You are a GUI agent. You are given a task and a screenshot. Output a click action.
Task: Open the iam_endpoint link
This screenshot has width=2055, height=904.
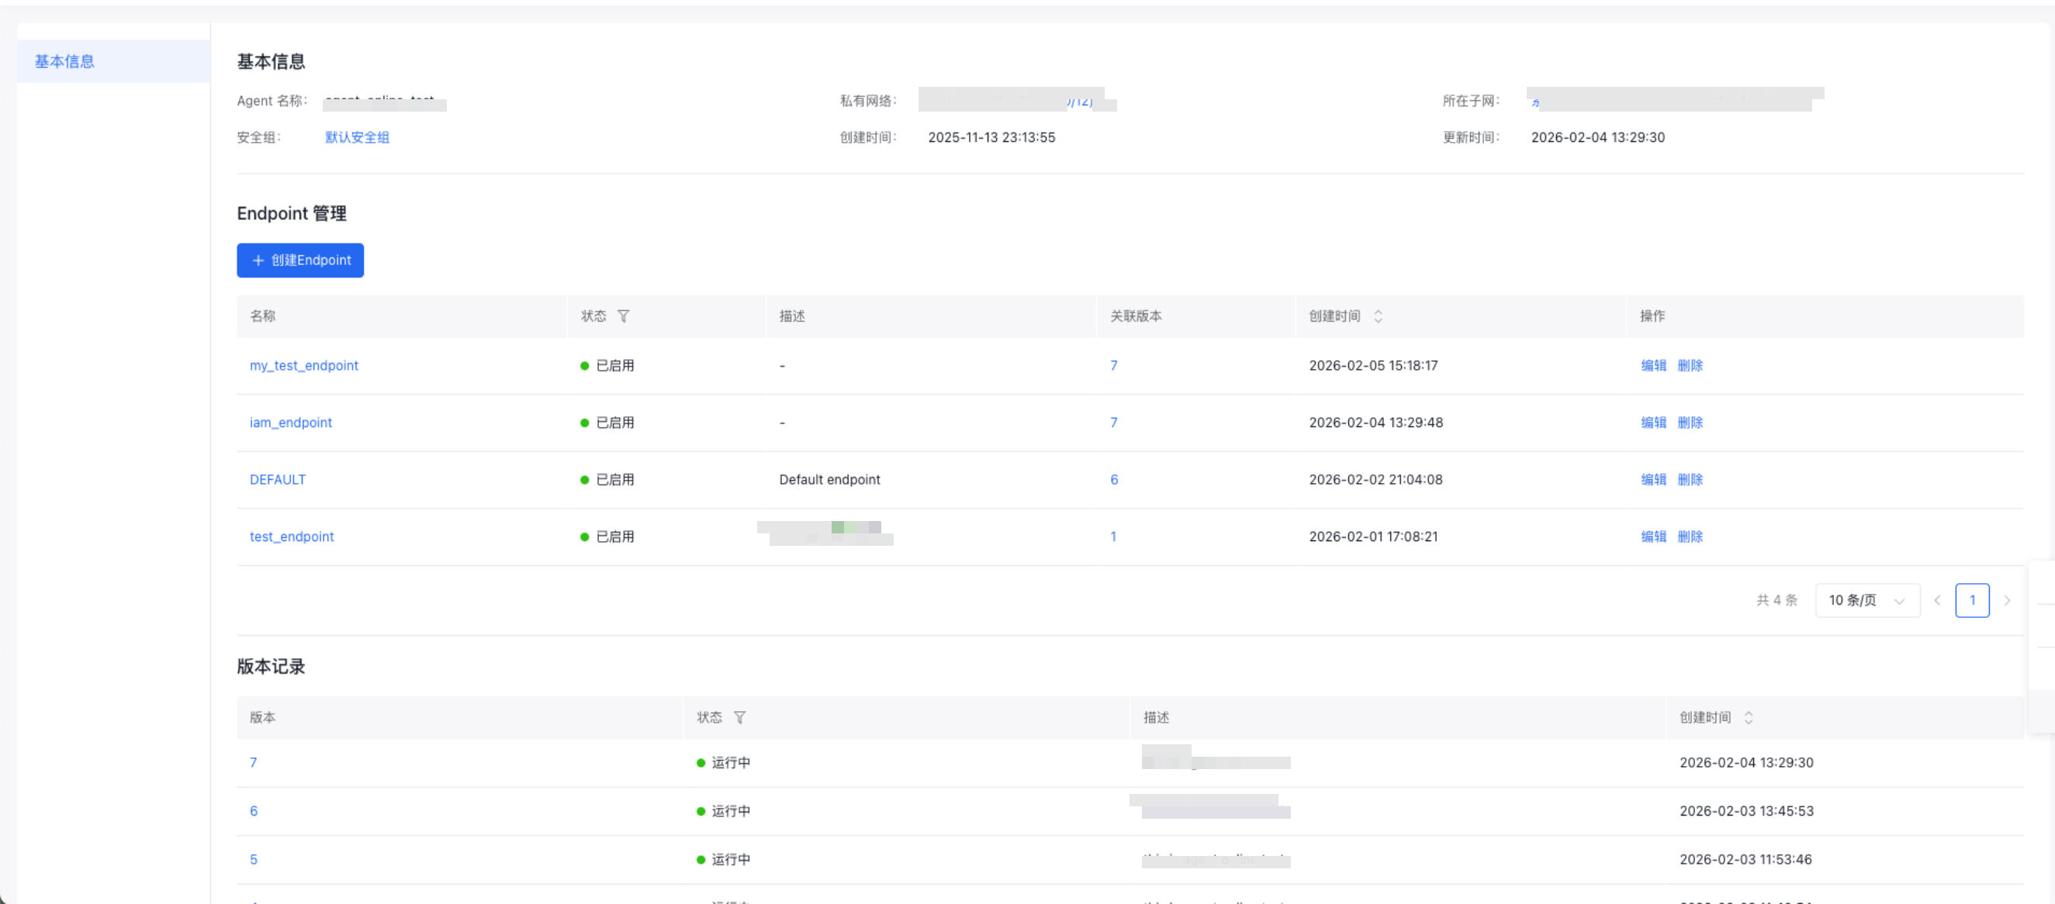(290, 423)
